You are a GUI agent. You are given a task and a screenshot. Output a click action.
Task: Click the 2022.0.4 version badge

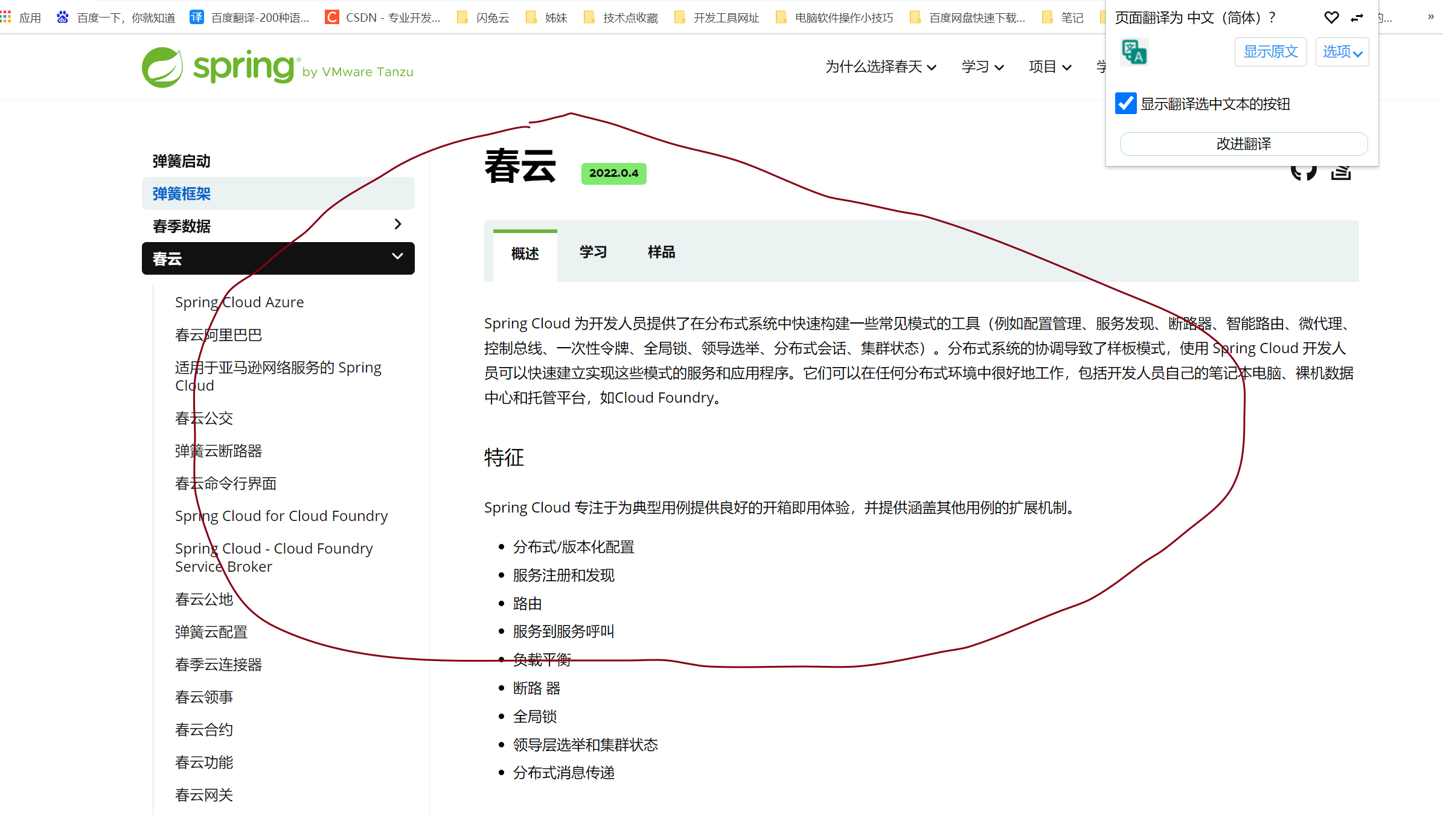click(x=613, y=173)
